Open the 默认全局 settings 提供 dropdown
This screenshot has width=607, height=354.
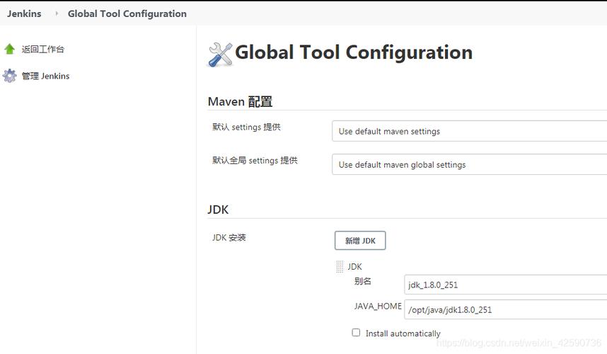click(469, 164)
